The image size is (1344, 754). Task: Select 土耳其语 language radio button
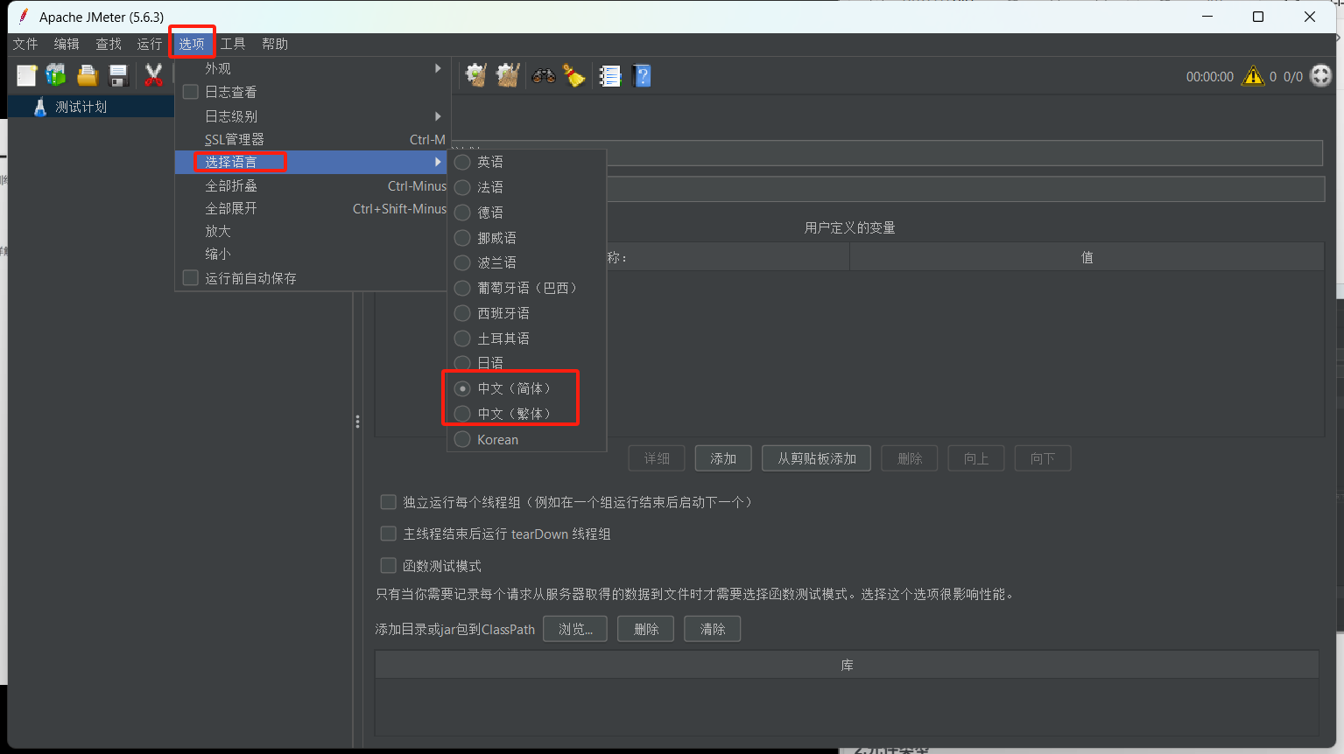point(462,339)
